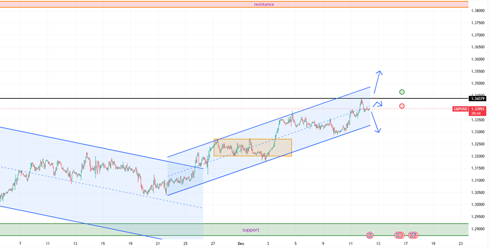491x248 pixels.
Task: Open the rightmost US flag economic event icon
Action: click(416, 235)
